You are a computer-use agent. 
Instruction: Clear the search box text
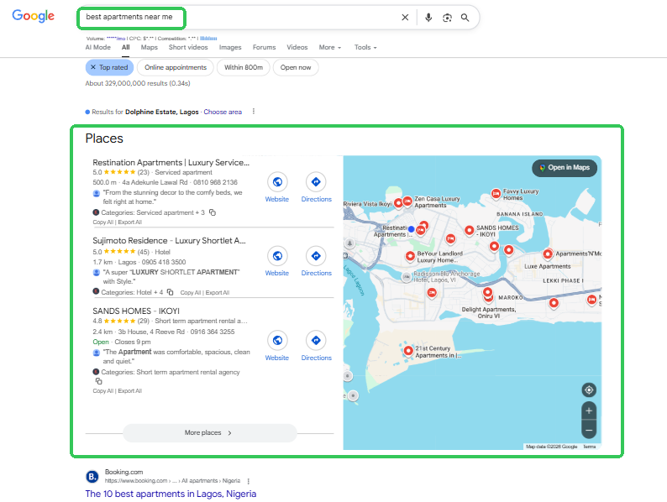coord(405,17)
